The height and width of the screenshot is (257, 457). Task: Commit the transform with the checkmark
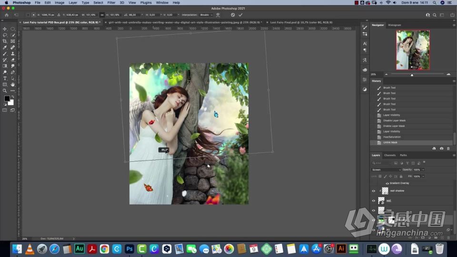pos(240,15)
